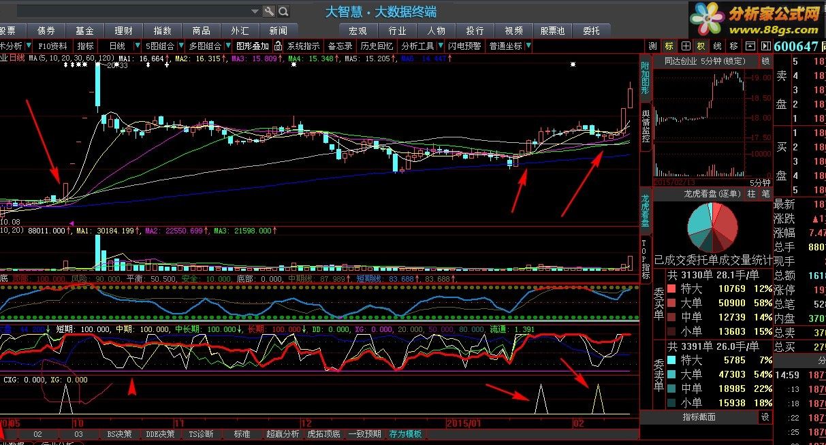Expand the 技术分析 dropdown arrow
Screen dimensions: 826x445
28,46
